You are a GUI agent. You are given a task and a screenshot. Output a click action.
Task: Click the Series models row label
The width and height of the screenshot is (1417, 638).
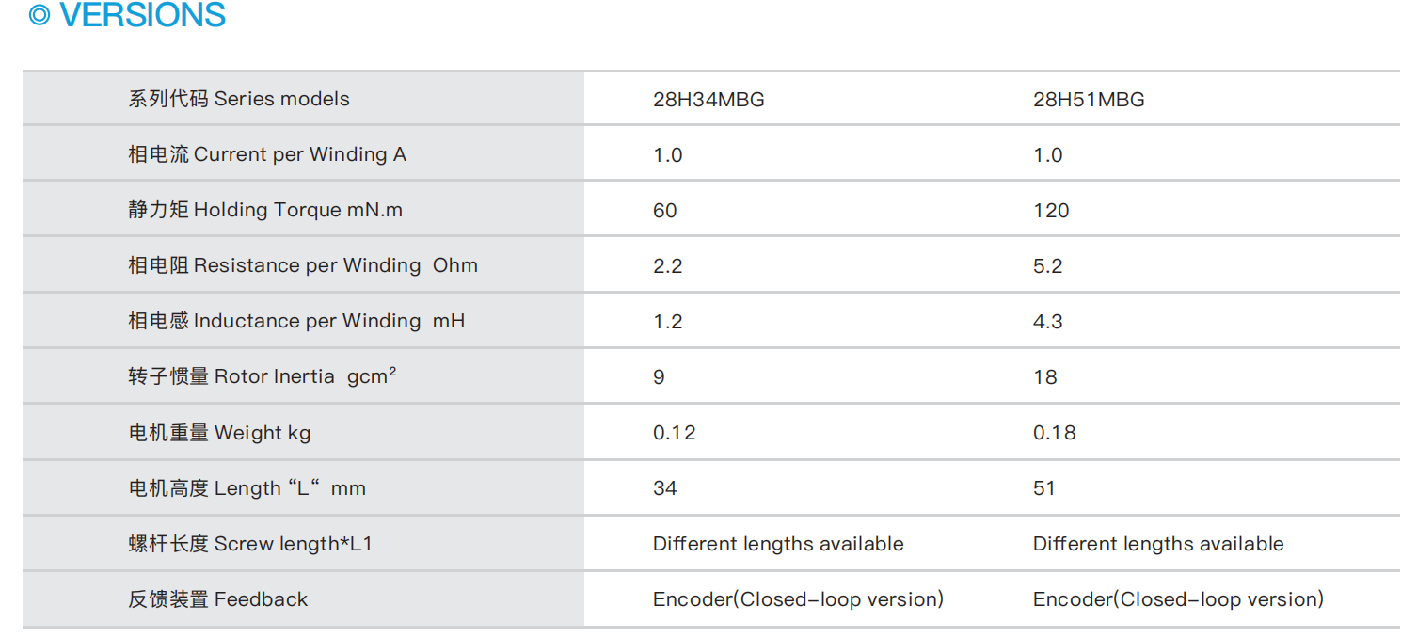point(239,99)
